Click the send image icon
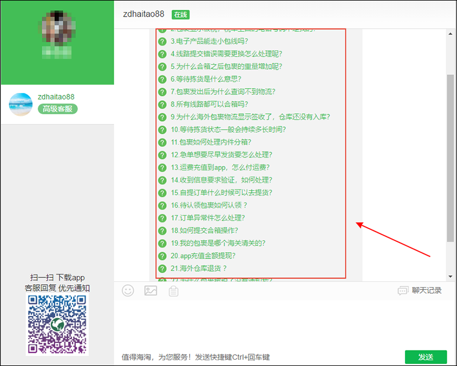 (151, 291)
